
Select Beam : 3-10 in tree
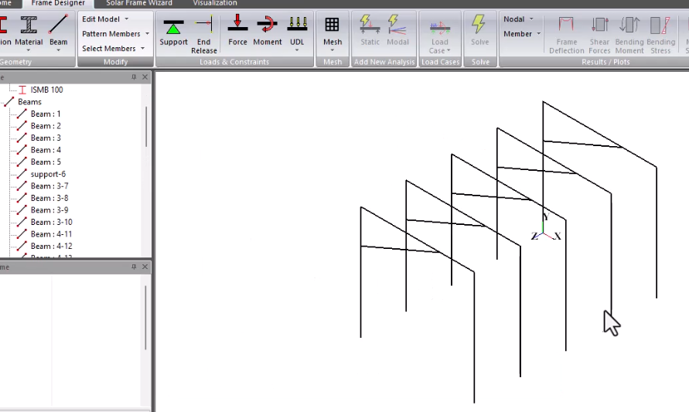tap(51, 223)
